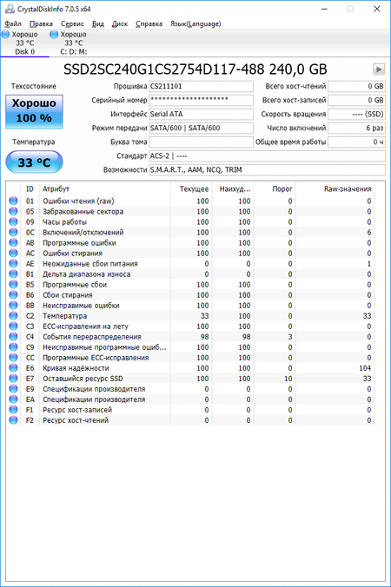The height and width of the screenshot is (587, 391).
Task: Click the Интерфейс field Serial ATA
Action: pos(201,114)
